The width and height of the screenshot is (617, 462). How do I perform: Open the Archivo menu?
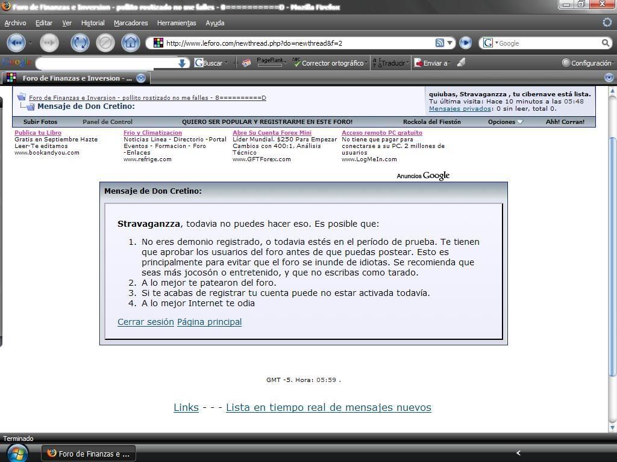(15, 23)
